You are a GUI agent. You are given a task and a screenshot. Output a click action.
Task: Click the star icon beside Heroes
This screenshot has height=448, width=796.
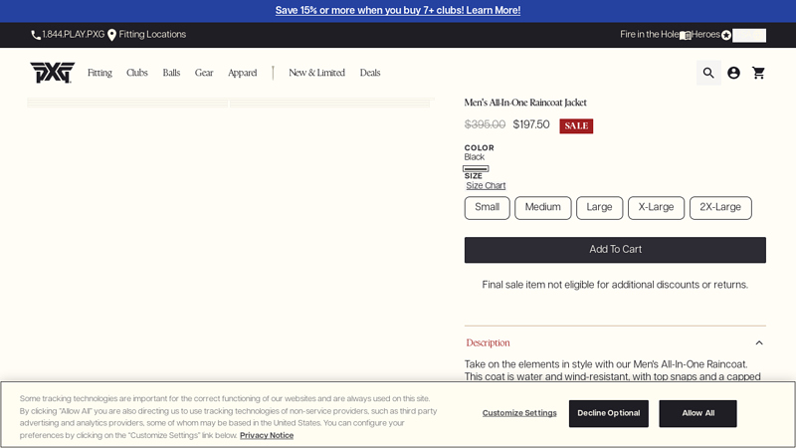click(x=726, y=35)
